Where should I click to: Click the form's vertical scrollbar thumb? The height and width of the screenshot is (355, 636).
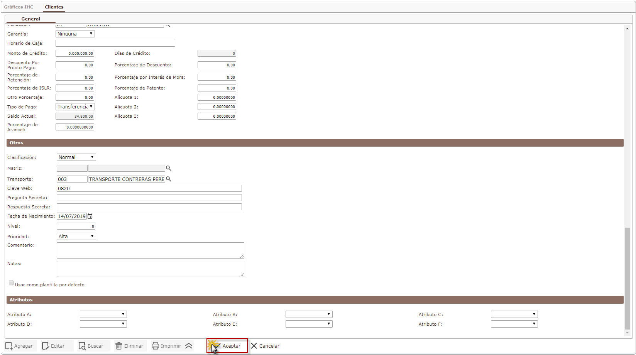click(x=628, y=279)
